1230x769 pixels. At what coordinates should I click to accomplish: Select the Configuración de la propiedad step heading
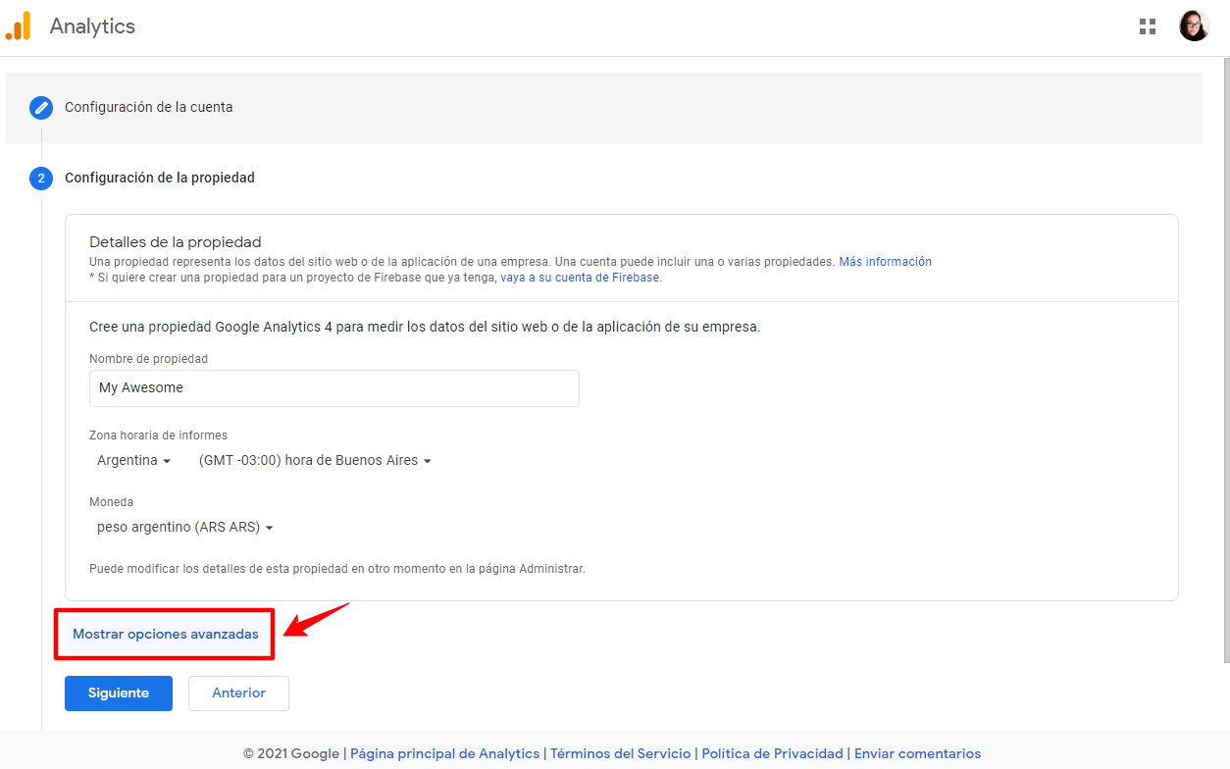(x=159, y=178)
